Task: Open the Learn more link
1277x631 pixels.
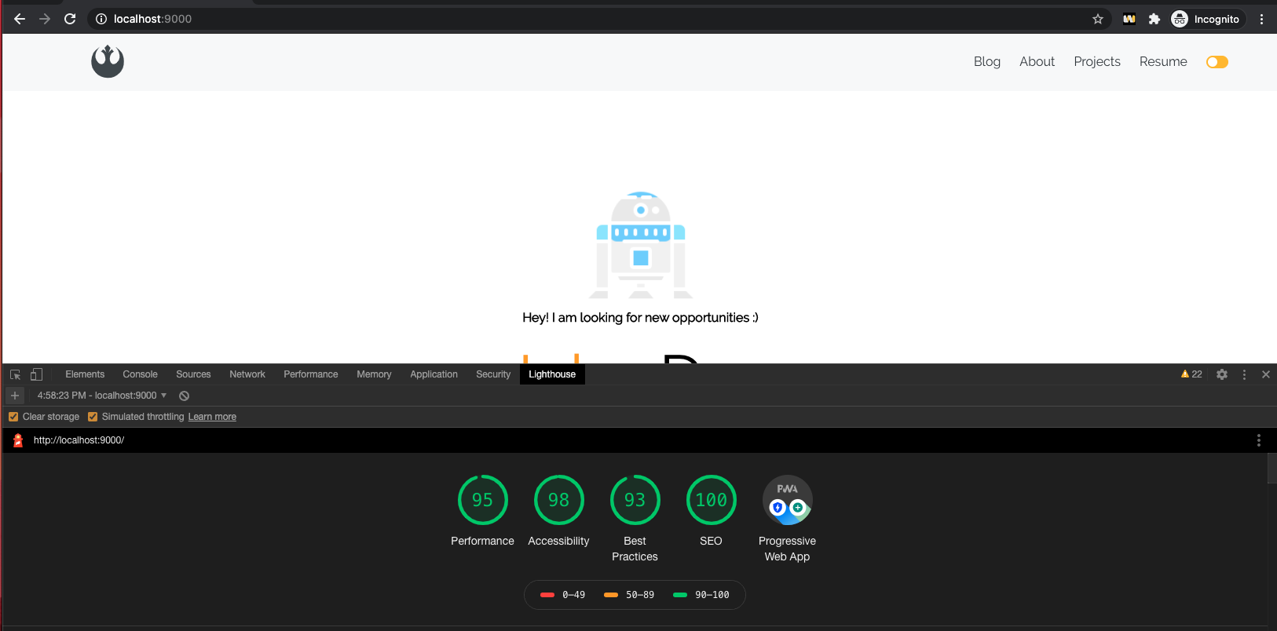Action: (x=212, y=417)
